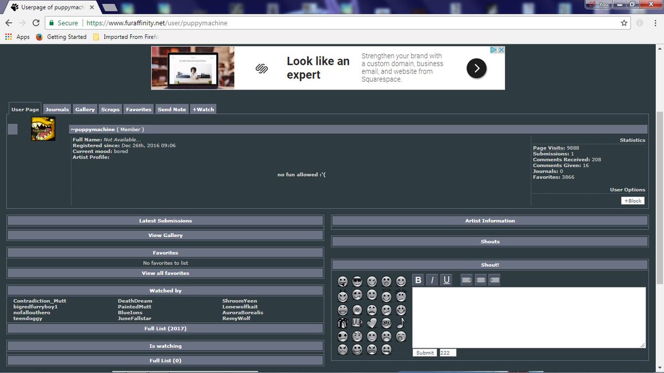Screen dimensions: 664x373
Task: Insert the heart emoticon
Action: tap(372, 322)
